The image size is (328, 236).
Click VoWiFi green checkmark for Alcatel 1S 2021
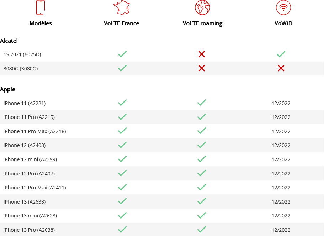pos(281,54)
